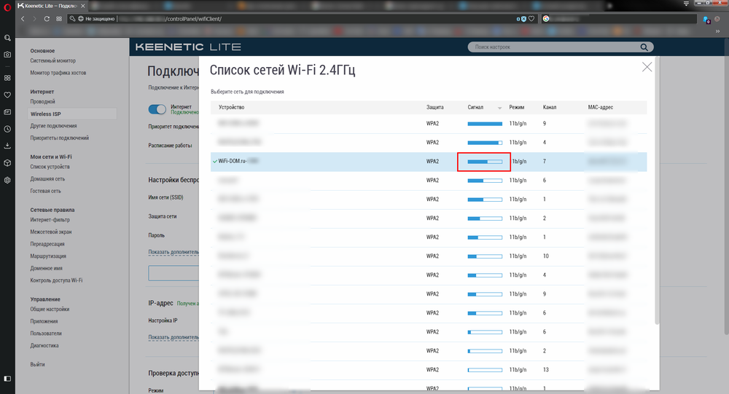The width and height of the screenshot is (729, 394).
Task: Sort by the Защита column header
Action: [434, 107]
